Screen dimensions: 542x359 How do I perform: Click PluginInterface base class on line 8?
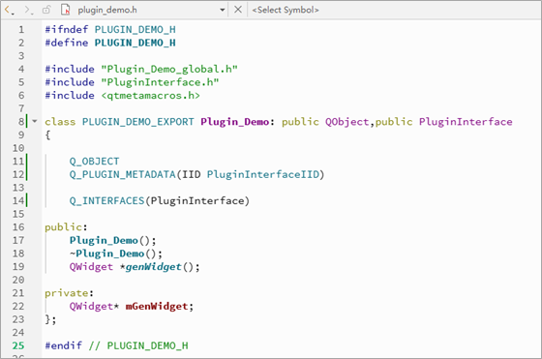coord(466,122)
